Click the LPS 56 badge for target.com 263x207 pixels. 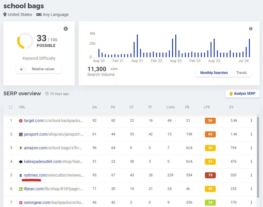[x=210, y=121]
